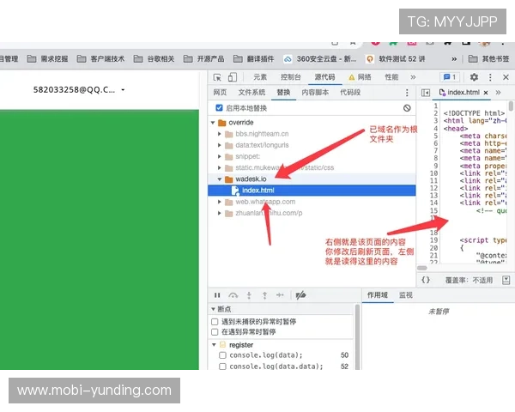The image size is (515, 412).
Task: Toggle the device toolbar icon
Action: click(233, 77)
